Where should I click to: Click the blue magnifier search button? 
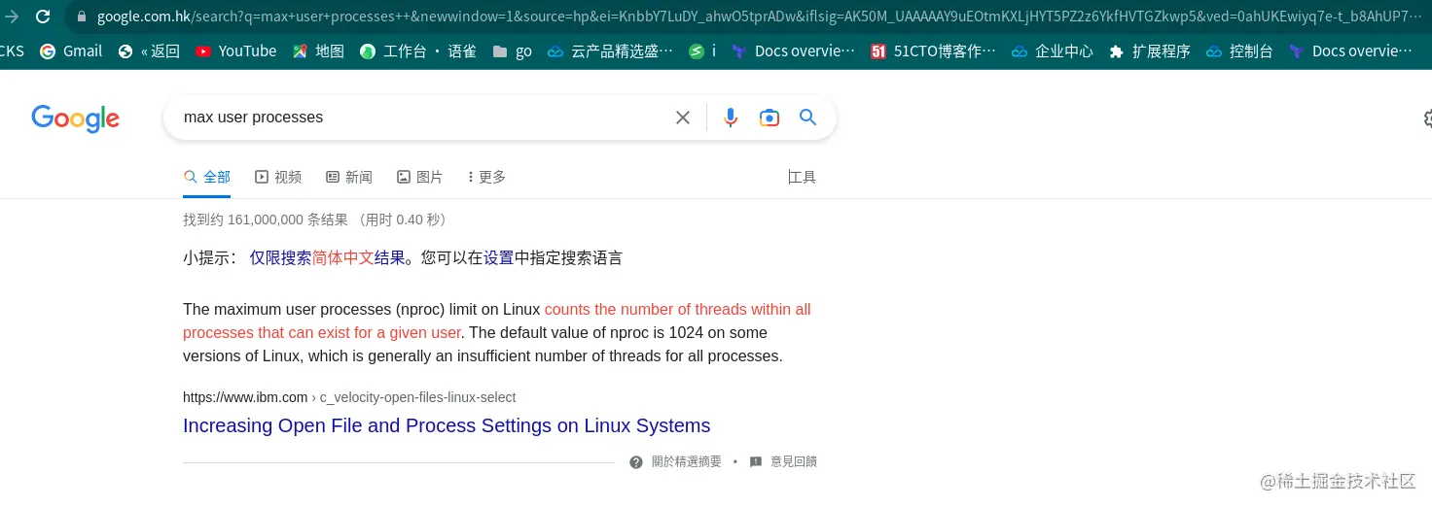(807, 118)
